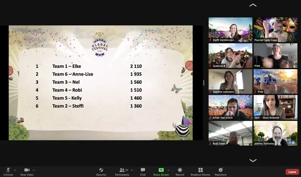
Task: Click 'Team 1 – Elke' on the scoreboard
Action: coord(67,66)
